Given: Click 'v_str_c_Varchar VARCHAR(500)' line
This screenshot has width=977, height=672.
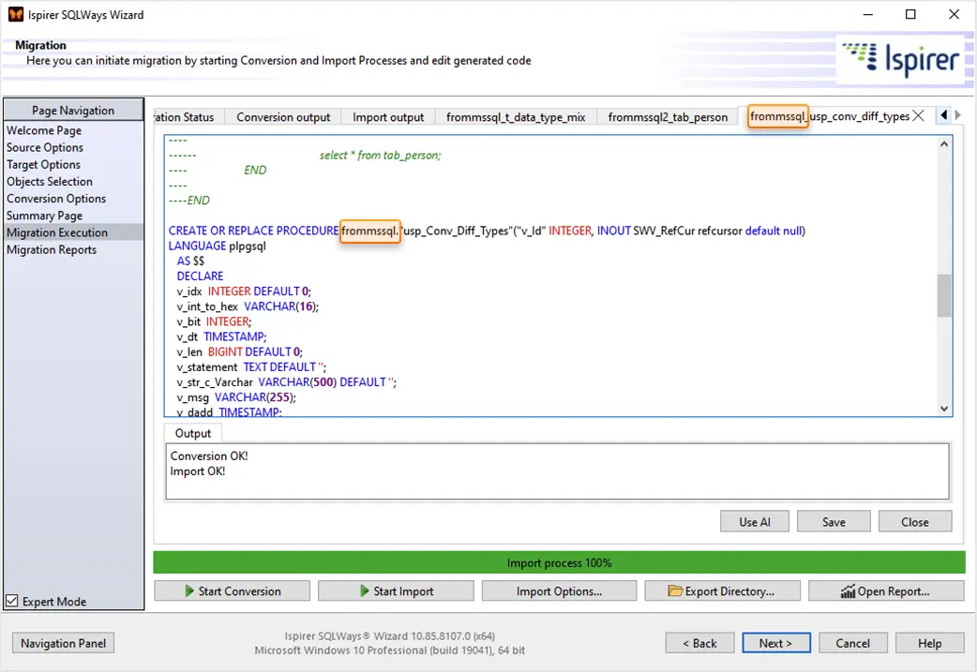Looking at the screenshot, I should coord(287,381).
